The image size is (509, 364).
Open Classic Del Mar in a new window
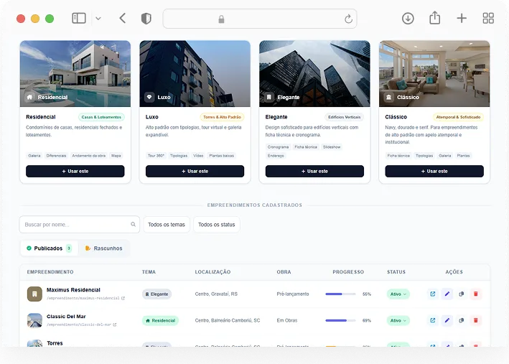click(x=433, y=320)
